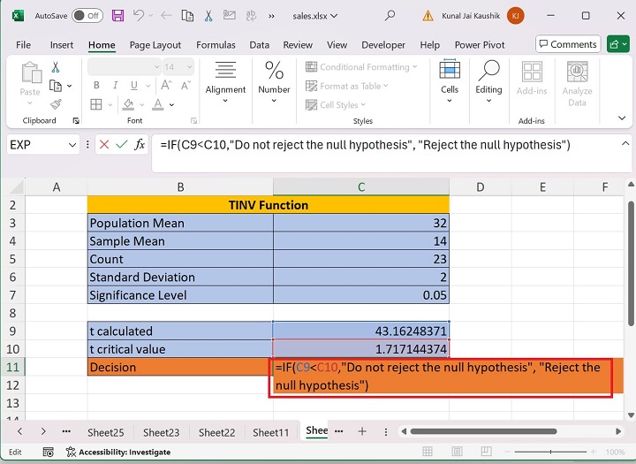Click the Cut scissors in Clipboard group
The width and height of the screenshot is (636, 464).
click(x=56, y=67)
